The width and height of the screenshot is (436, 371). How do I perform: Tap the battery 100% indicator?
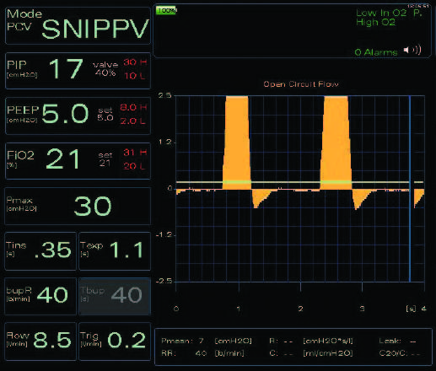tap(166, 11)
